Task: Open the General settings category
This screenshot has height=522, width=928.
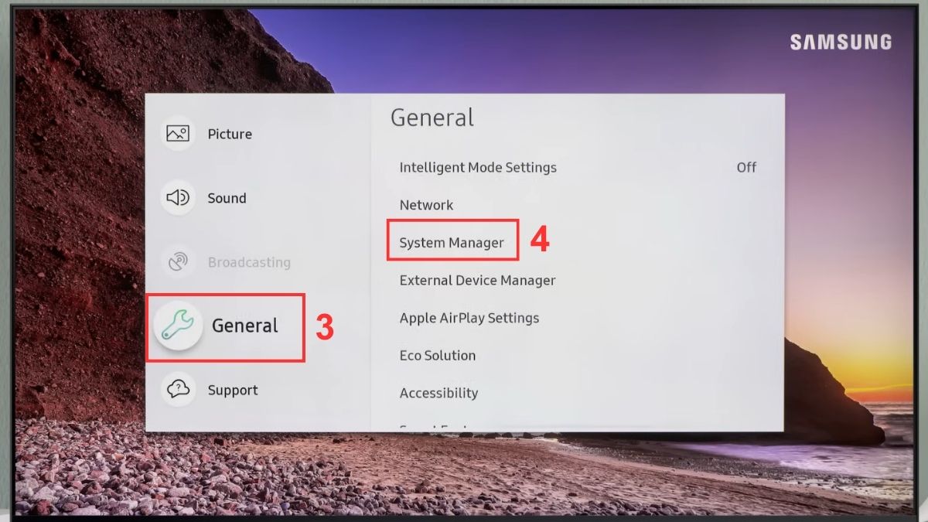Action: coord(245,326)
